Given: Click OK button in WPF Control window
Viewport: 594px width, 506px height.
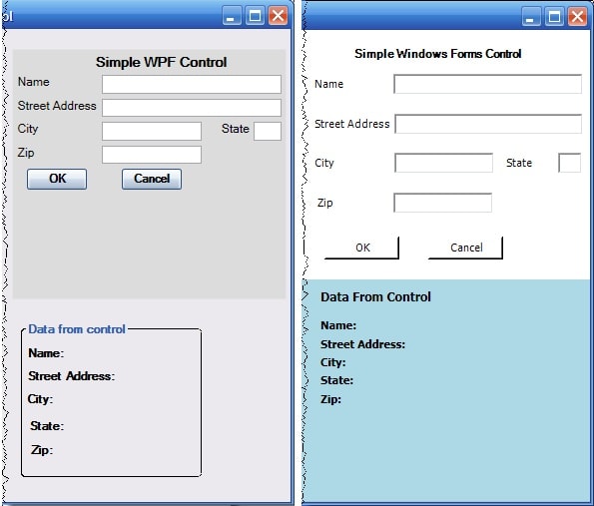Looking at the screenshot, I should (x=57, y=179).
